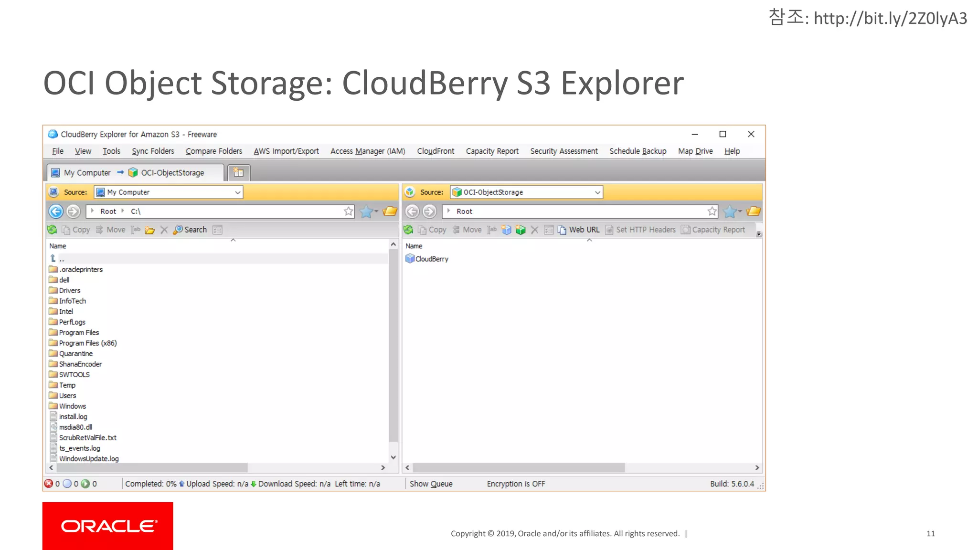Select the ShanaEncoder folder
Image resolution: width=978 pixels, height=550 pixels.
point(75,364)
